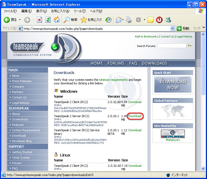
Task: Click the Search Forums input field
Action: [x=172, y=46]
